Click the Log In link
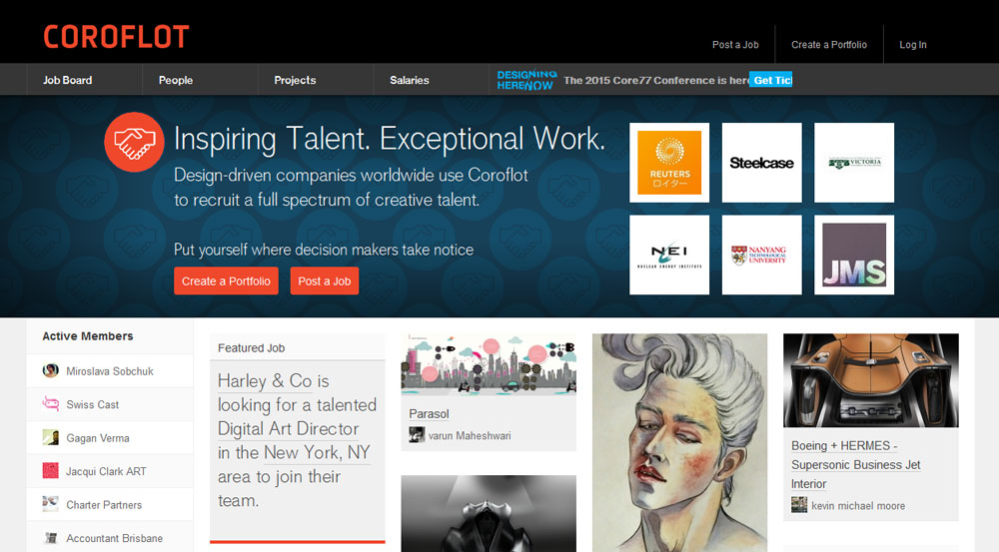This screenshot has height=552, width=999. coord(912,45)
